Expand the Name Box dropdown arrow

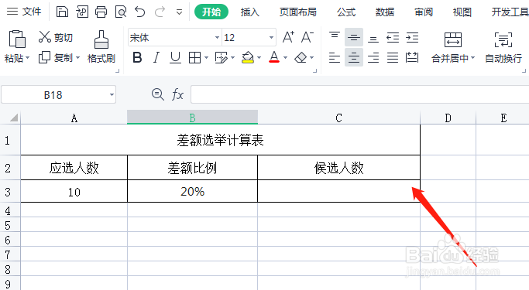tap(112, 95)
